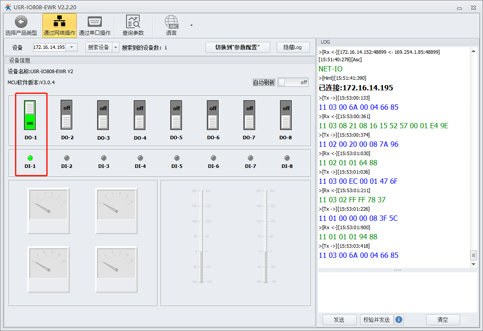Viewport: 483px width, 331px height.
Task: Turn on the DO-2 output switch
Action: [67, 115]
